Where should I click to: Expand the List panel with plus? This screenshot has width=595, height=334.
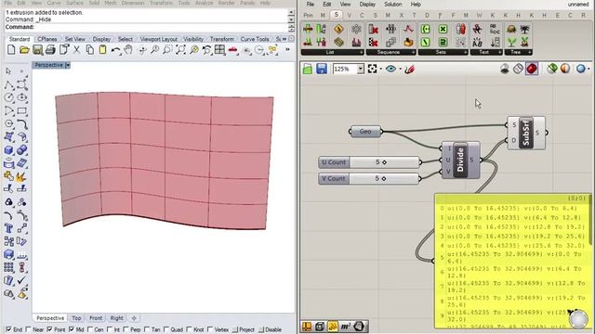point(361,52)
